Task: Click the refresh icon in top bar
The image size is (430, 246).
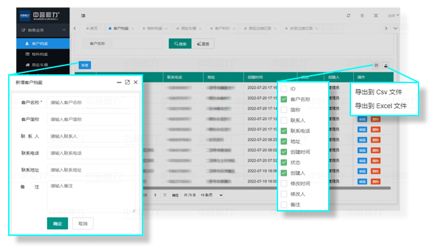Action: point(348,16)
